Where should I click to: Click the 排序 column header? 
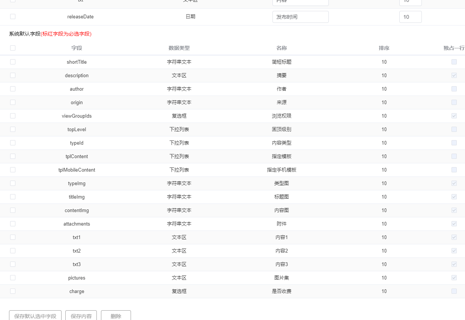384,48
